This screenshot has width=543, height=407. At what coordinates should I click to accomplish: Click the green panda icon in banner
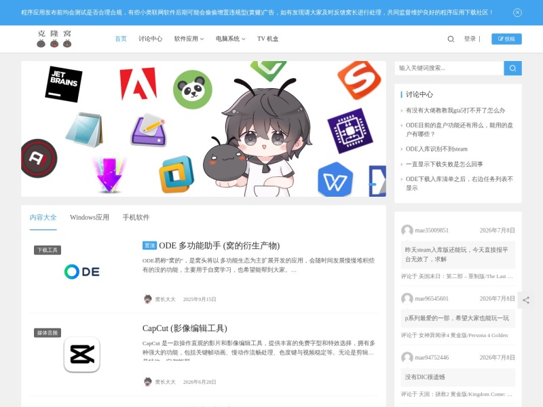tap(193, 90)
